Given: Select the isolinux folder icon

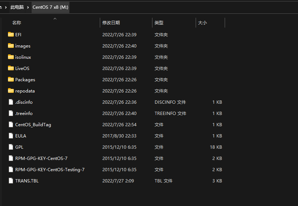Looking at the screenshot, I should click(11, 57).
